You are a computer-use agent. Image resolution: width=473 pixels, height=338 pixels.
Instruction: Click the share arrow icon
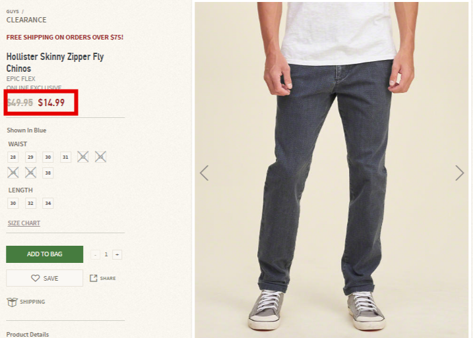[94, 278]
